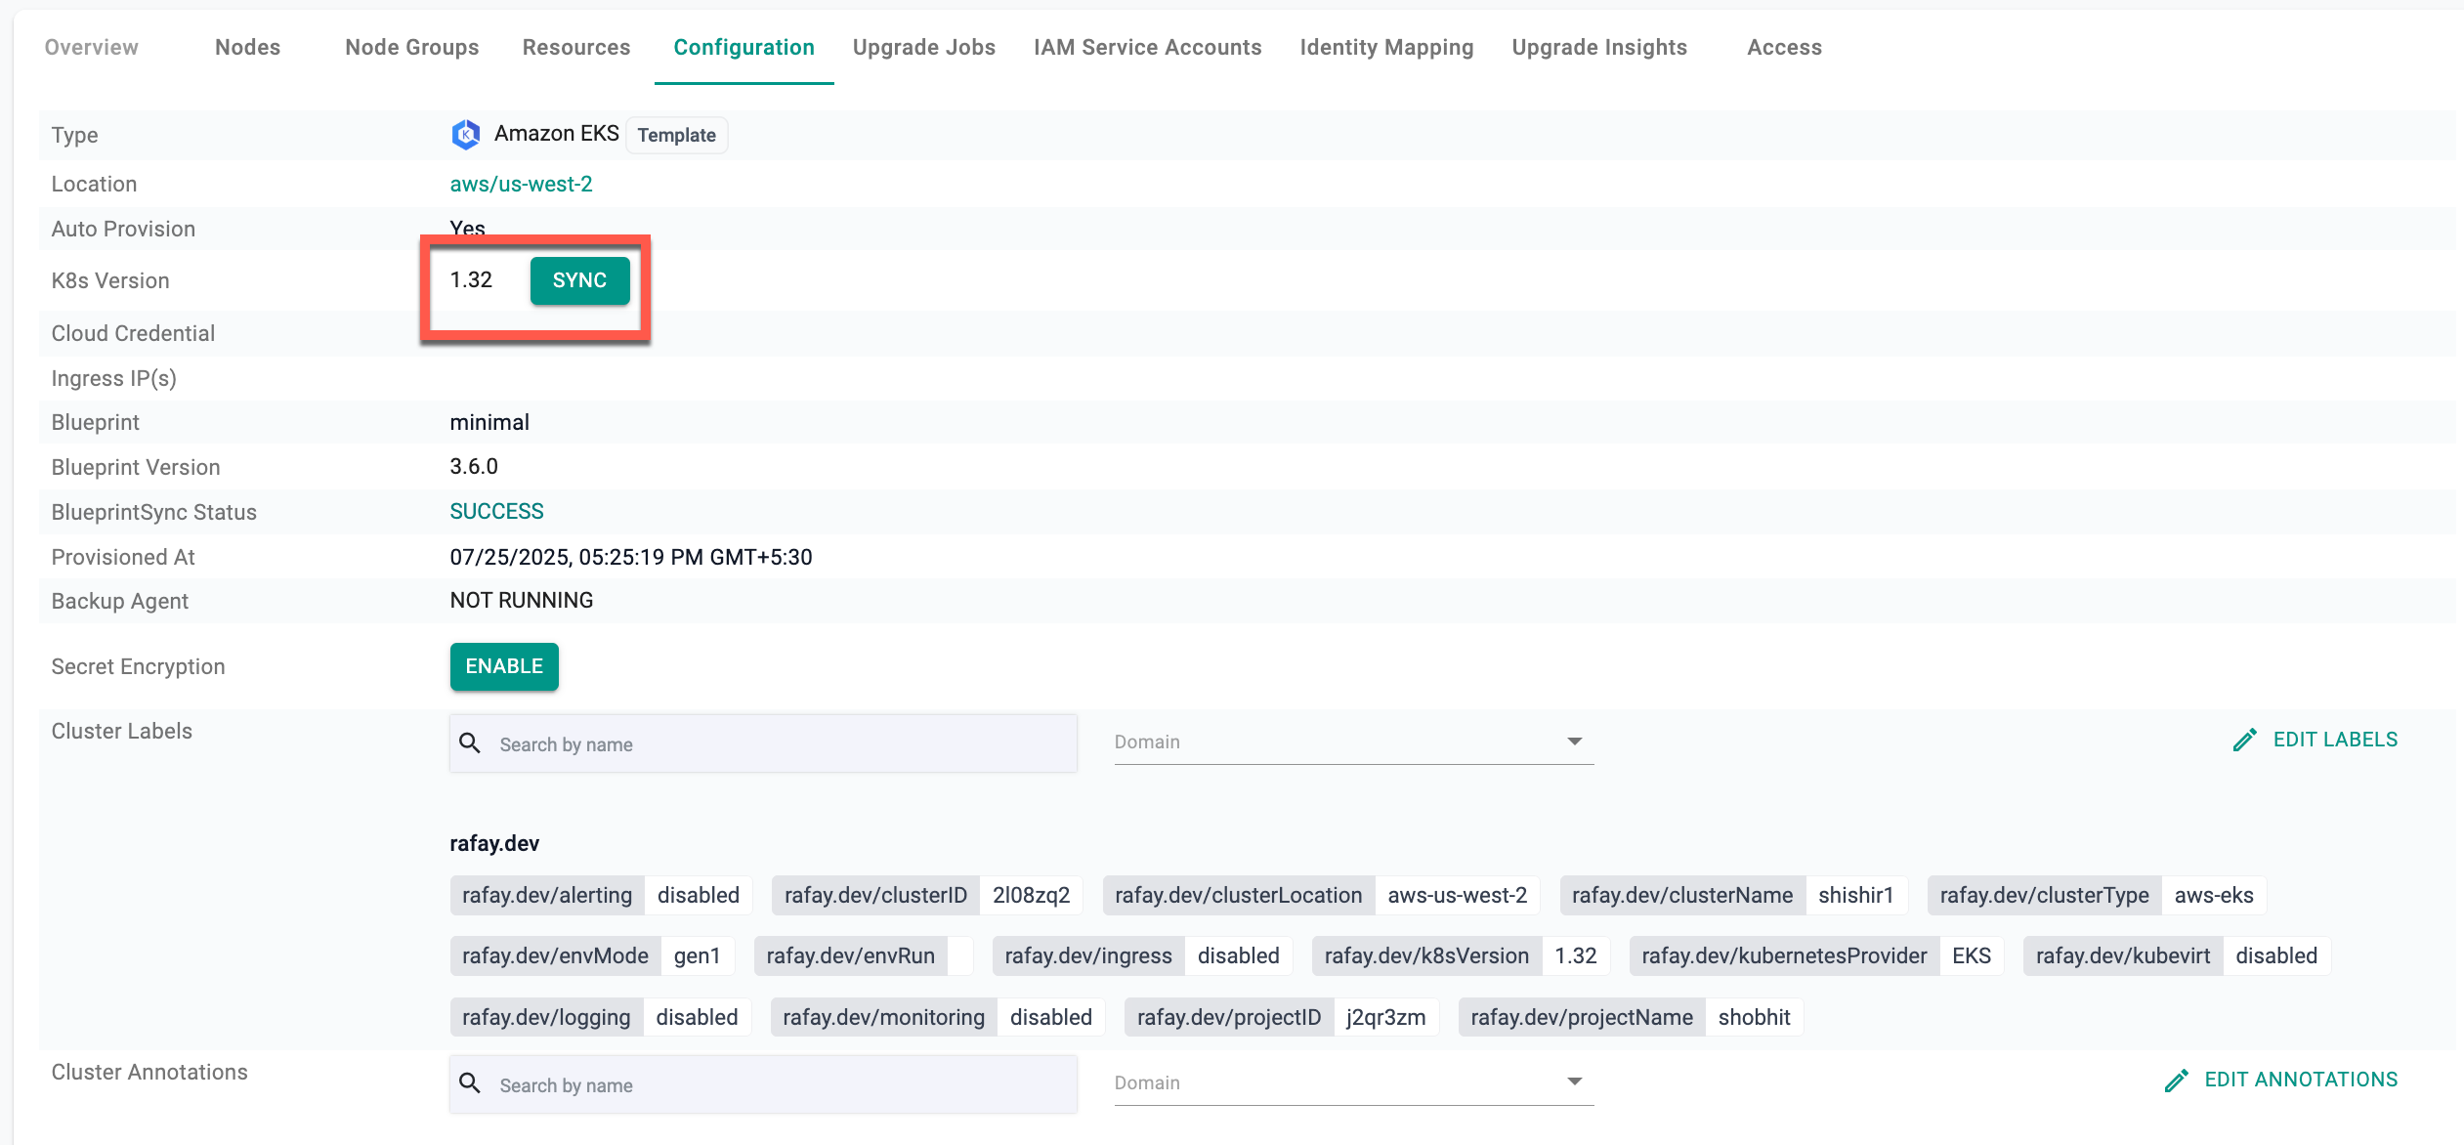
Task: Click the Template badge next to Amazon EKS
Action: pyautogui.click(x=677, y=135)
